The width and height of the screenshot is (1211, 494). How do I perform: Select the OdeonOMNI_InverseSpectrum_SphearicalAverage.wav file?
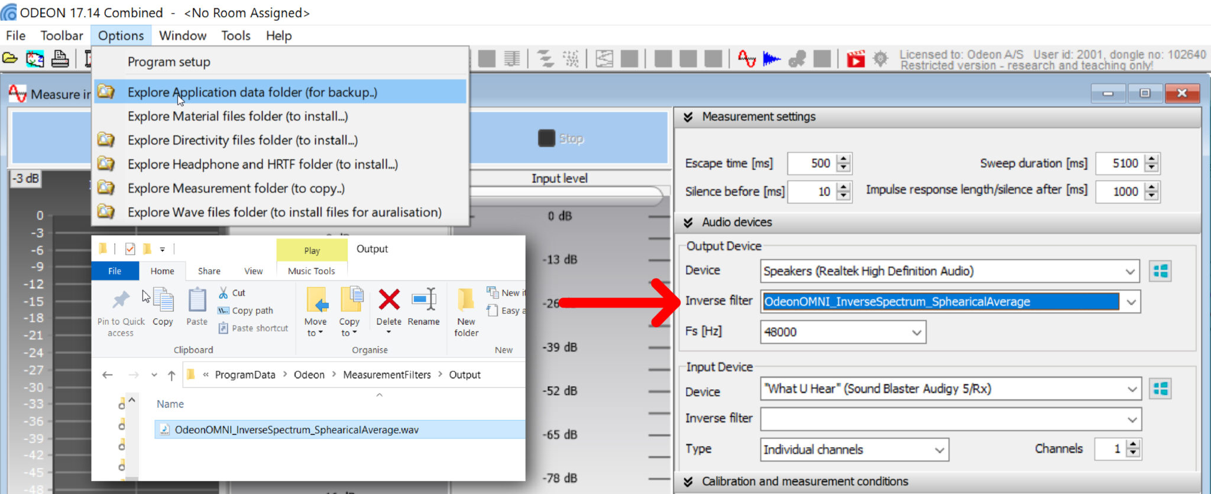coord(296,430)
